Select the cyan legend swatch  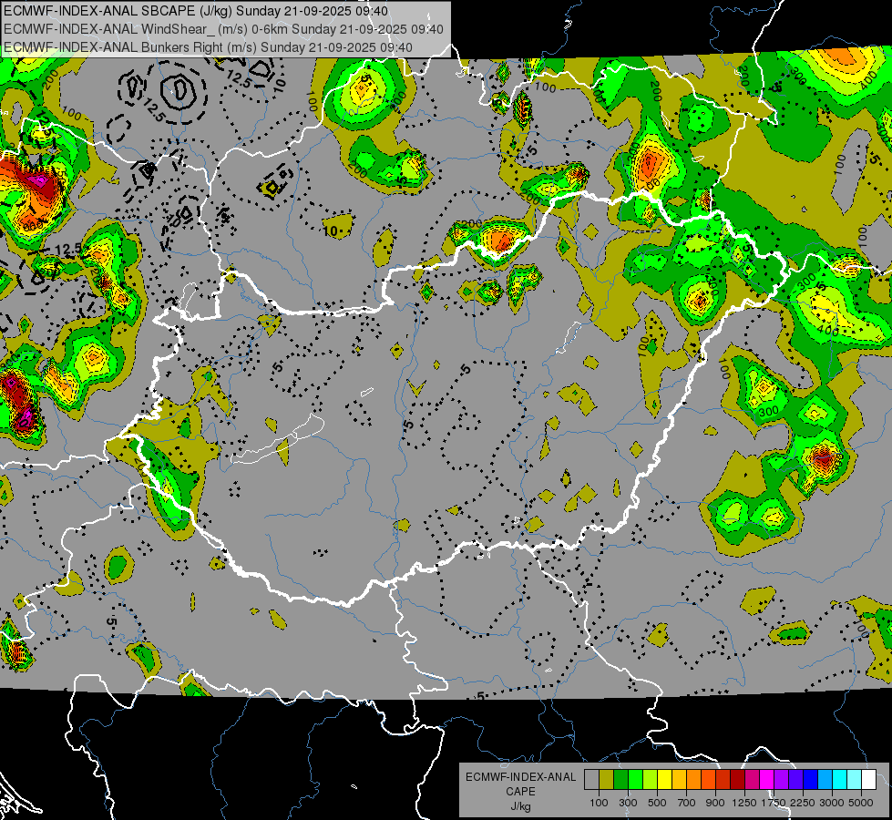(840, 780)
